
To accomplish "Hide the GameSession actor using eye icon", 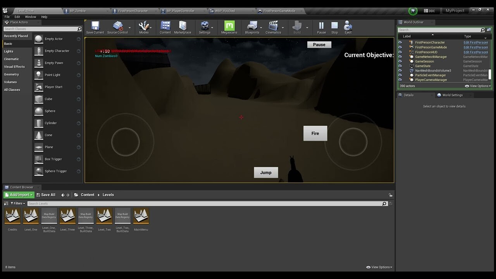I will 400,61.
